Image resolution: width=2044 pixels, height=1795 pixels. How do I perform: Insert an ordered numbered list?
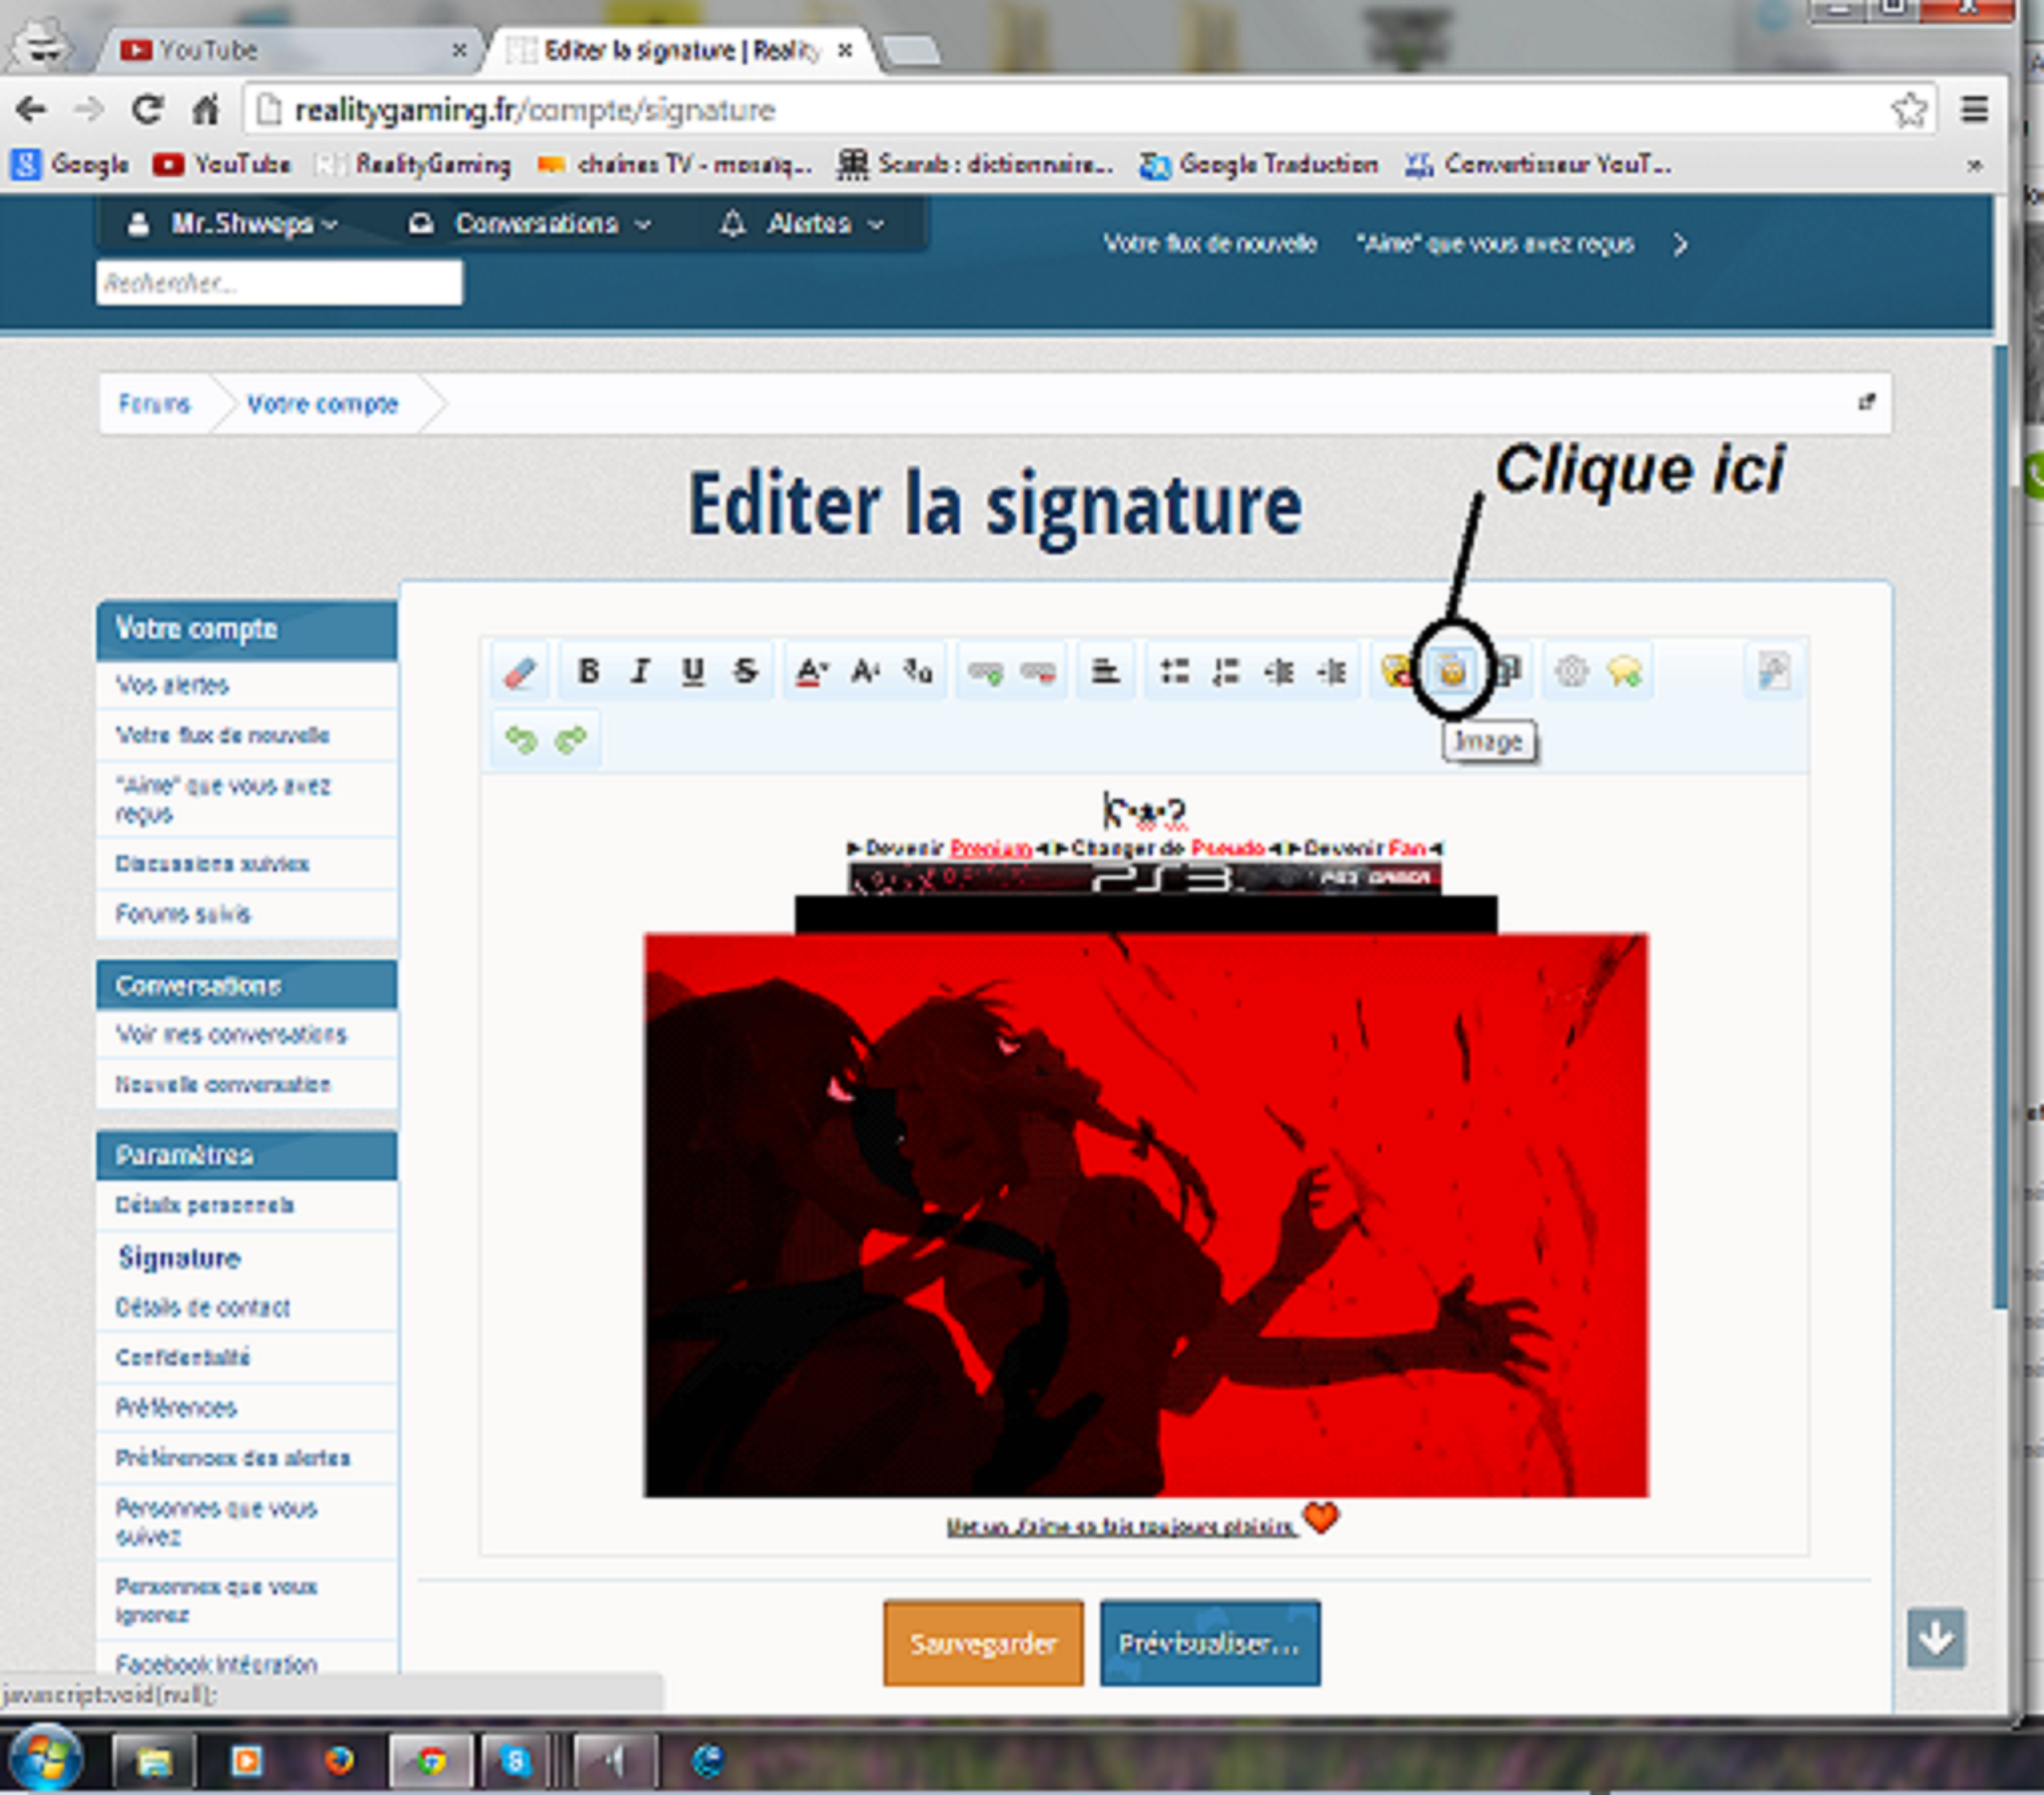pyautogui.click(x=1226, y=671)
